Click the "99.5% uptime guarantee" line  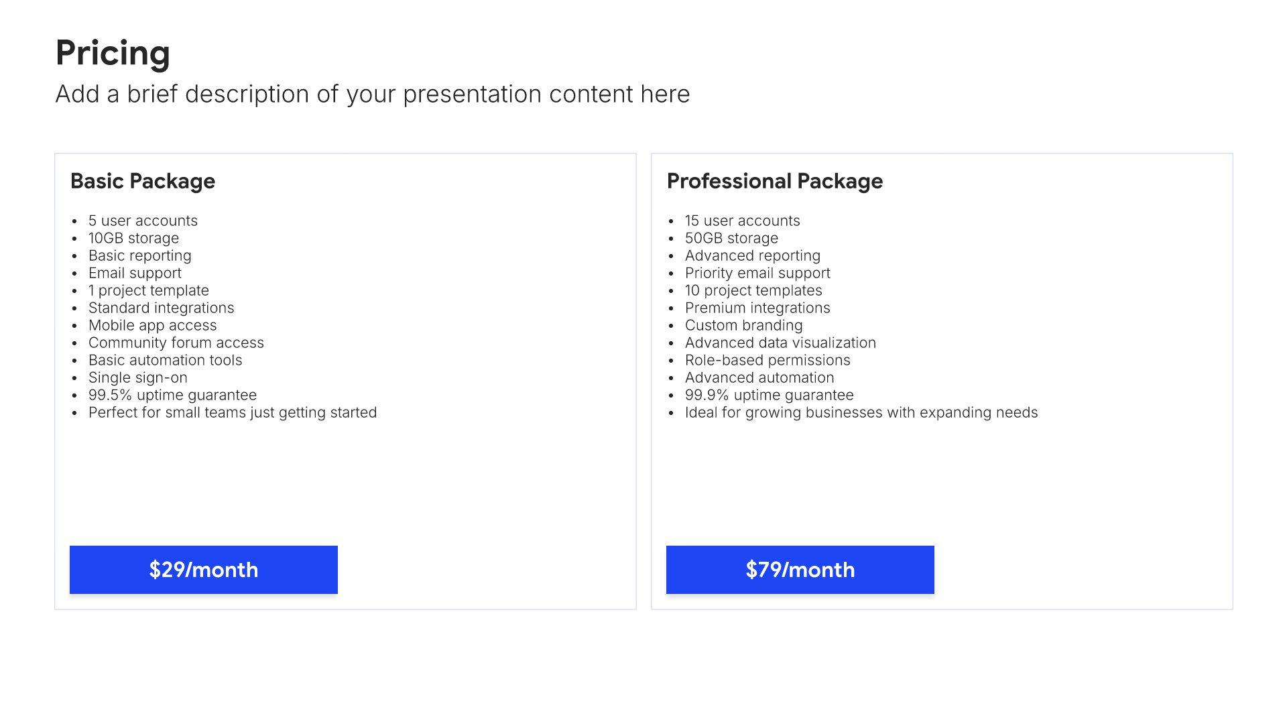tap(172, 395)
